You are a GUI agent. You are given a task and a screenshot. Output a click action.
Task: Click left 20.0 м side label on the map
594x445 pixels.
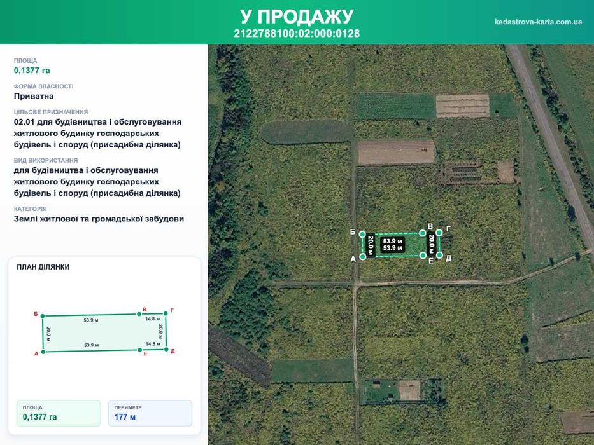tap(371, 245)
